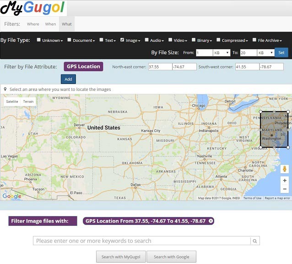Click the Street View pegman icon
292x264 pixels.
pos(284,169)
